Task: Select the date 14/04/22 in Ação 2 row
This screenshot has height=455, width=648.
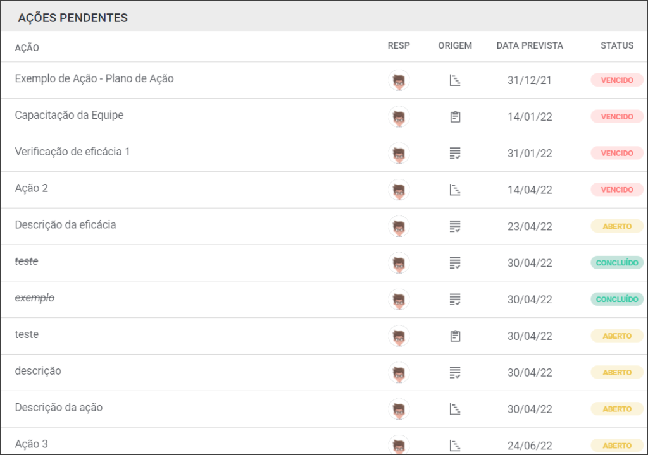Action: (x=530, y=190)
